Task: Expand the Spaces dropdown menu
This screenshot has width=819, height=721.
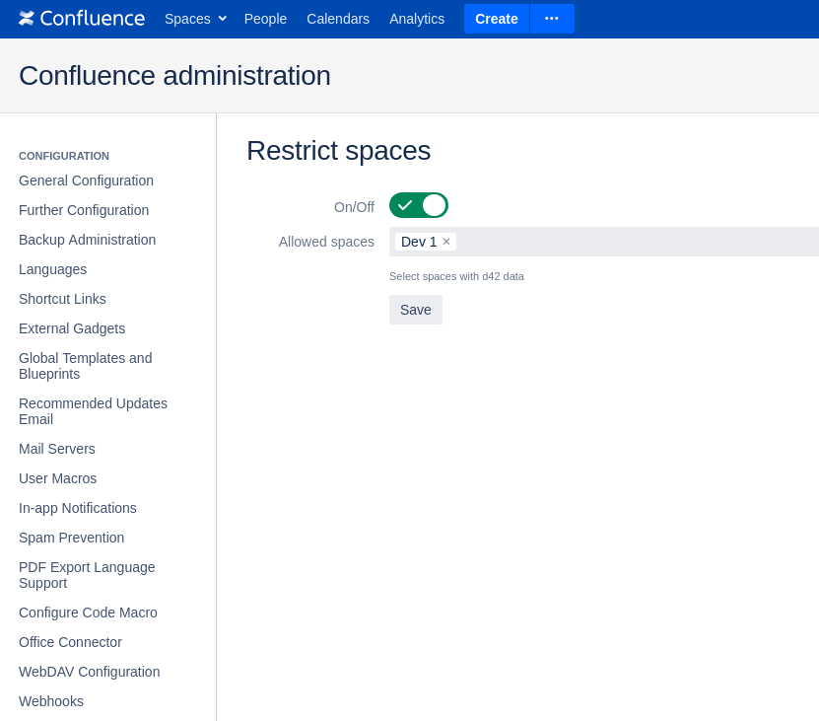Action: [195, 19]
